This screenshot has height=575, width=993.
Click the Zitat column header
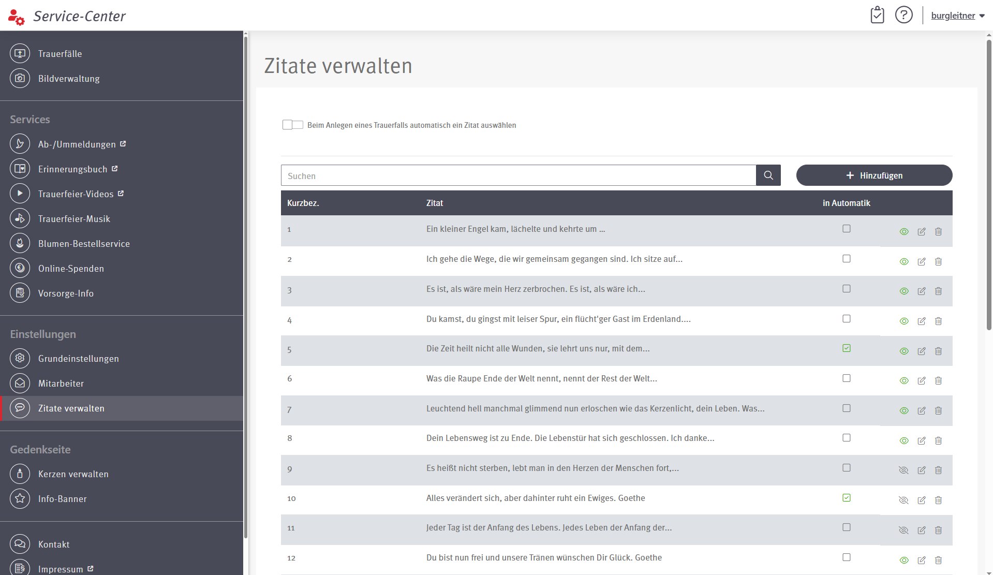[x=435, y=203]
